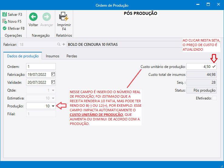This screenshot has width=224, height=168.
Task: Click the window resize grip in corner
Action: [222, 166]
